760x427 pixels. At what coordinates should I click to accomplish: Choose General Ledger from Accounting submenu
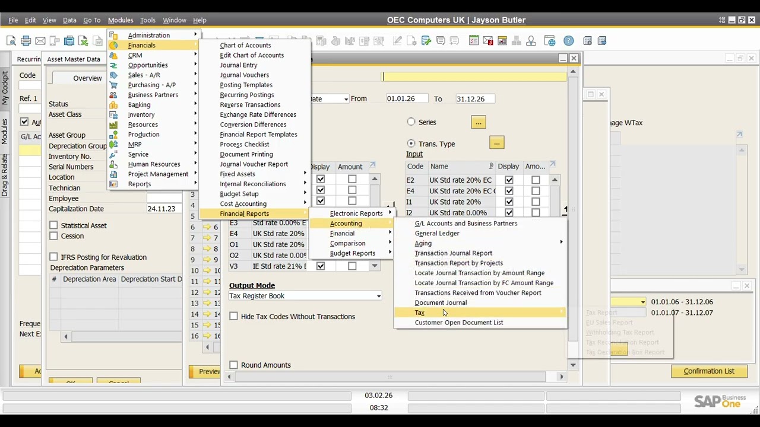[437, 233]
